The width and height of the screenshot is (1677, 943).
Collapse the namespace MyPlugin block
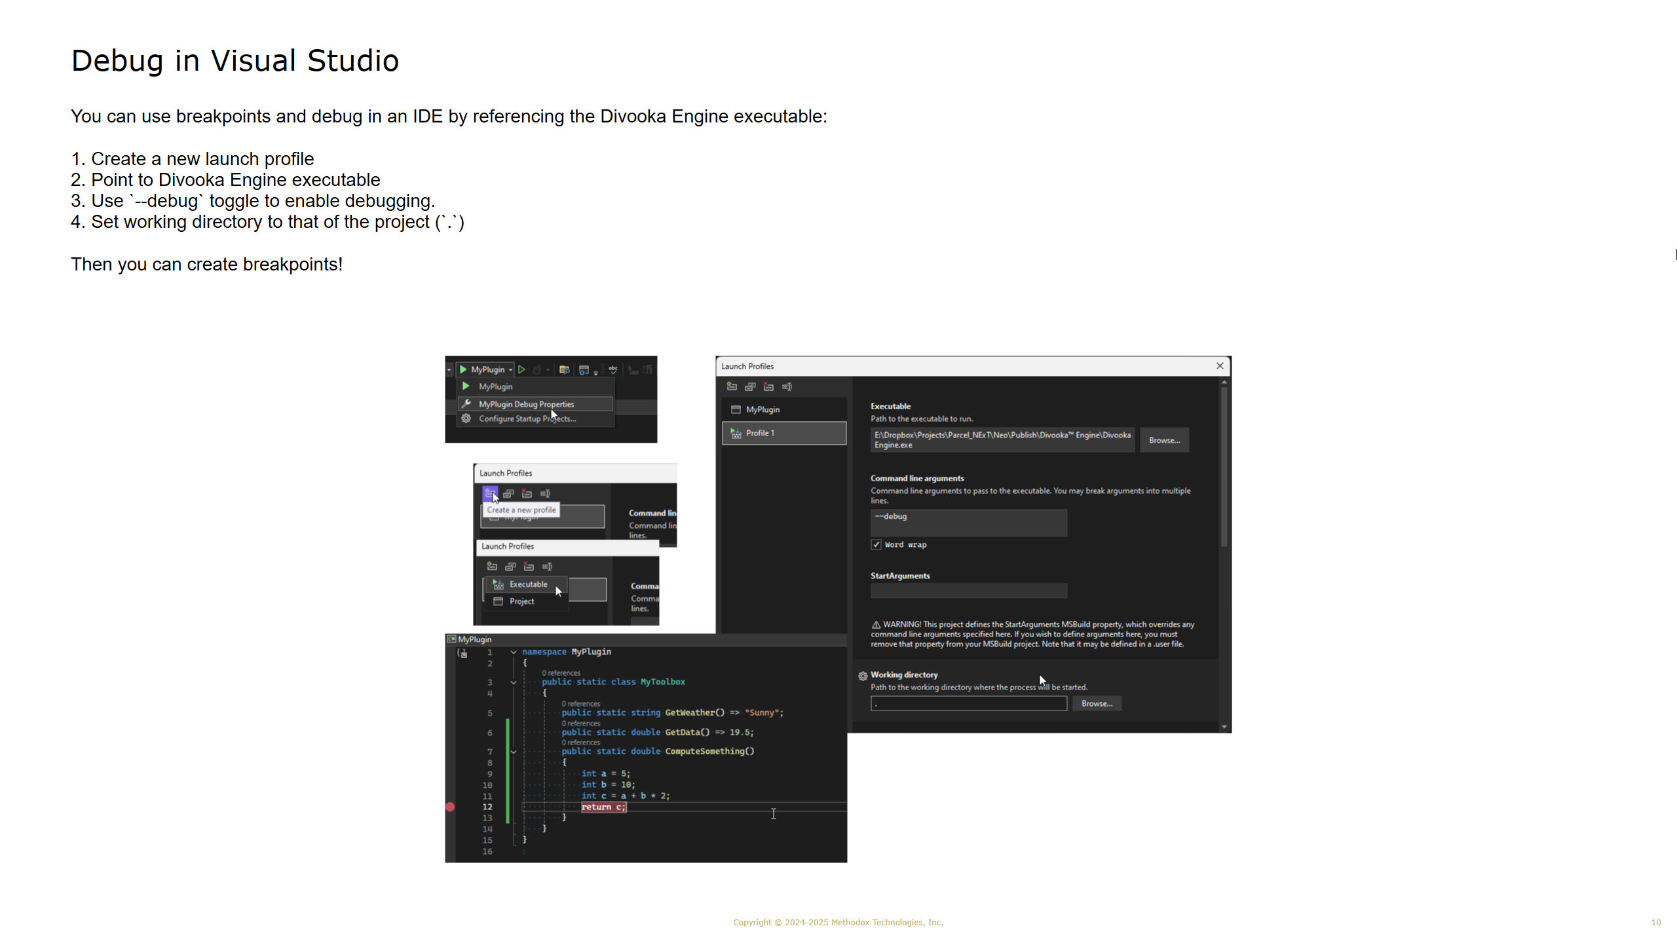pyautogui.click(x=514, y=652)
